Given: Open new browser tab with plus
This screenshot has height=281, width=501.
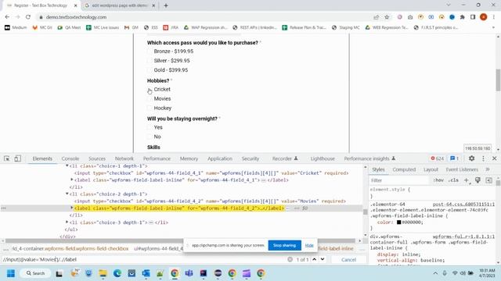Looking at the screenshot, I should [166, 5].
